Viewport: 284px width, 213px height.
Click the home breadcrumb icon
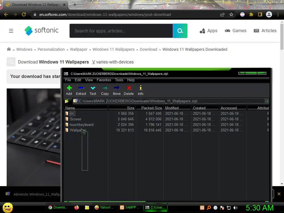[x=9, y=49]
